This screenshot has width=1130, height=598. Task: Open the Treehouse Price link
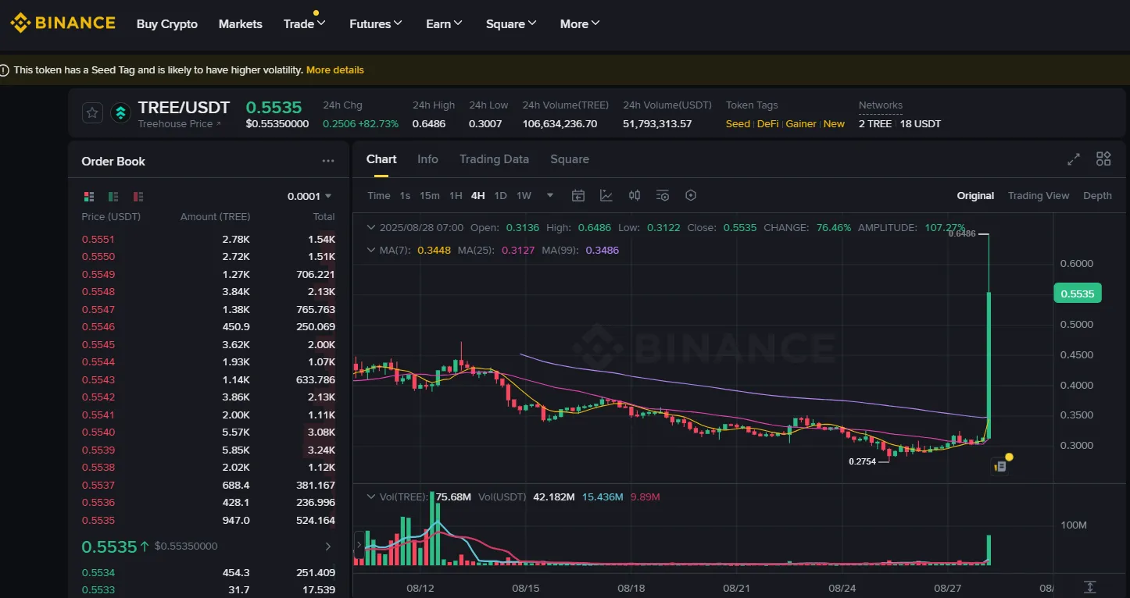tap(179, 124)
